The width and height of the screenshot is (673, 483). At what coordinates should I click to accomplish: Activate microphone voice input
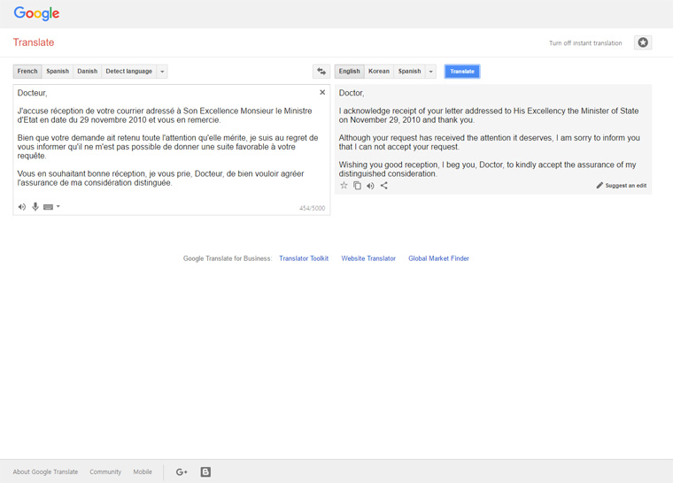tap(35, 207)
